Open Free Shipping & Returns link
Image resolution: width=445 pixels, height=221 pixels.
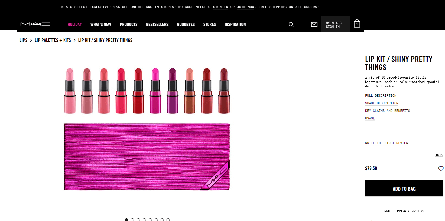click(x=404, y=211)
